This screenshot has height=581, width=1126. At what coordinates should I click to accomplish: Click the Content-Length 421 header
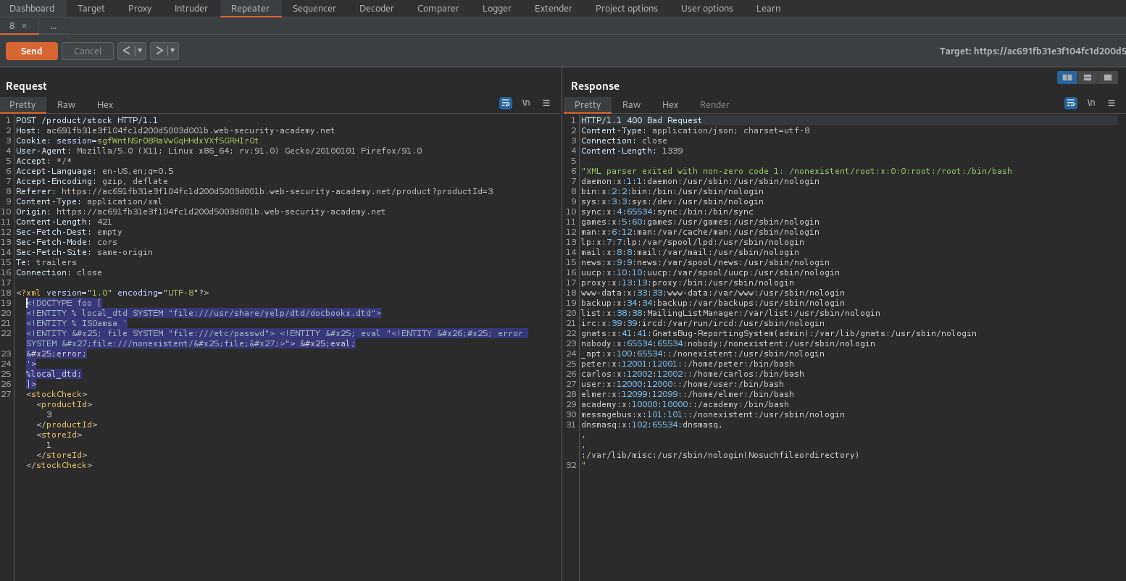point(64,222)
